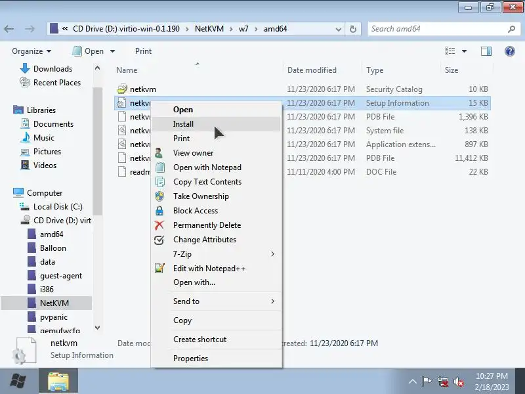Screen dimensions: 525x394
Task: Click the Take Ownership shield icon
Action: (x=159, y=196)
